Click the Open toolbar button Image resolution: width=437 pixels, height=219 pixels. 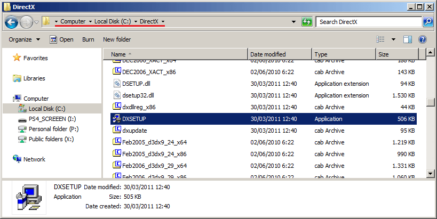pos(61,39)
